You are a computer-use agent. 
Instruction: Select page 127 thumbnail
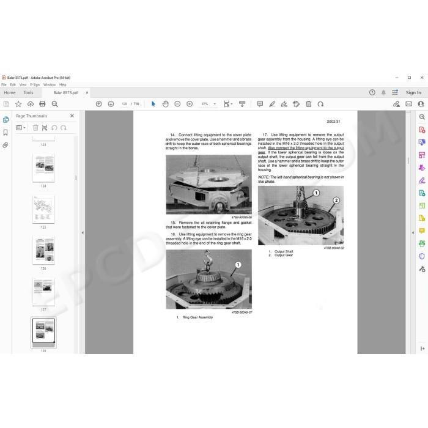point(43,292)
